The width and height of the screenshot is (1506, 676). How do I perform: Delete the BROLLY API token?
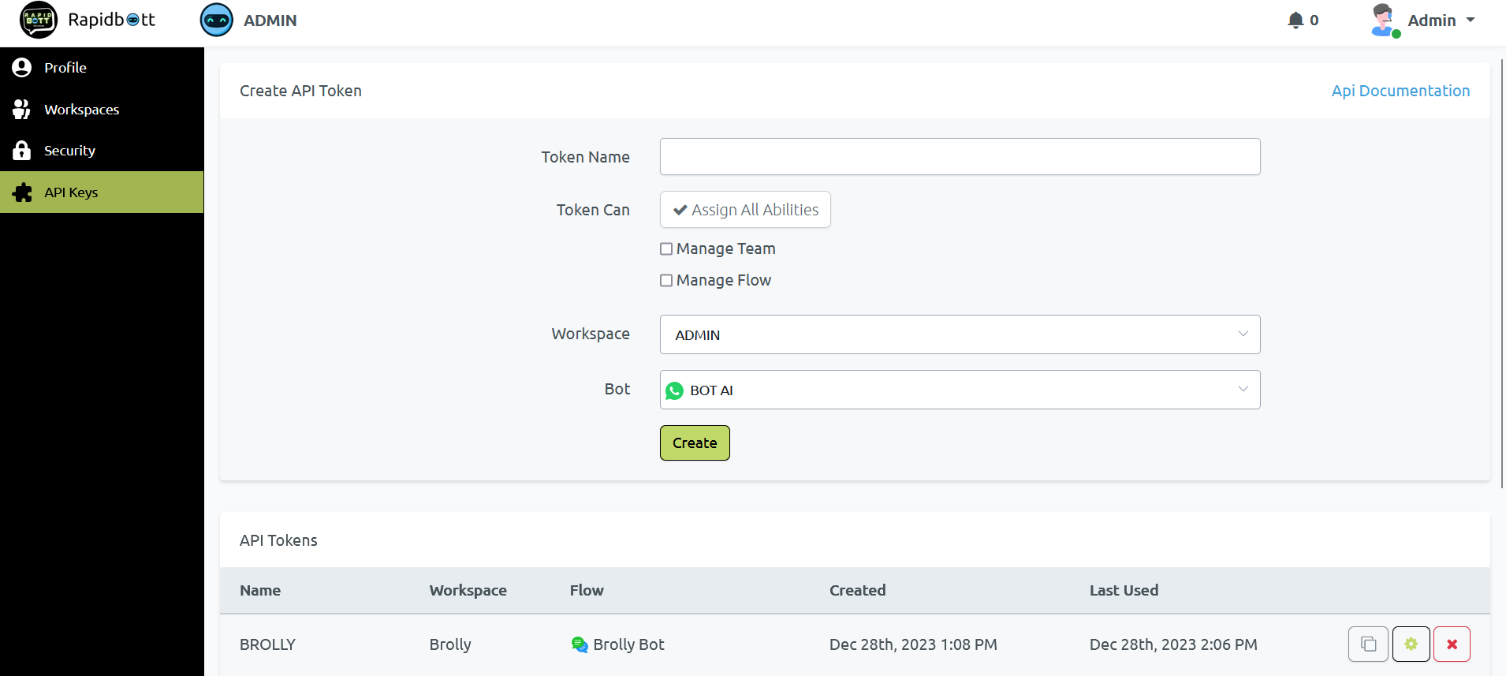point(1452,644)
